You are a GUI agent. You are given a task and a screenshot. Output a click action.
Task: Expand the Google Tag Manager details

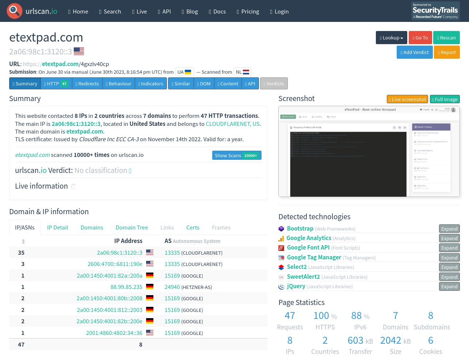click(x=449, y=258)
